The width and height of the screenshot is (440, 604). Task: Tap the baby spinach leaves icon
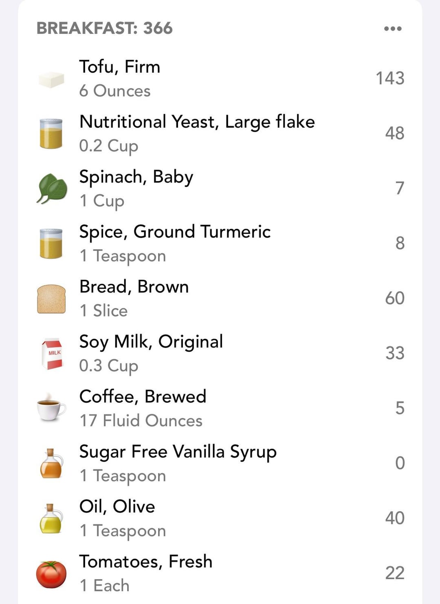(x=52, y=188)
